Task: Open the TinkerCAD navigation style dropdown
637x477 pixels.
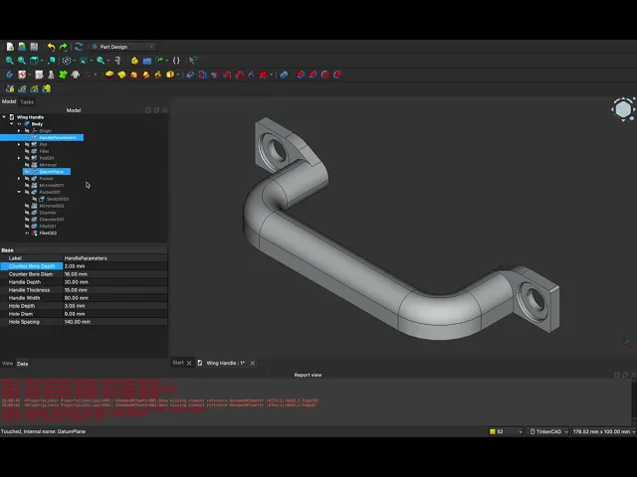Action: (548, 431)
